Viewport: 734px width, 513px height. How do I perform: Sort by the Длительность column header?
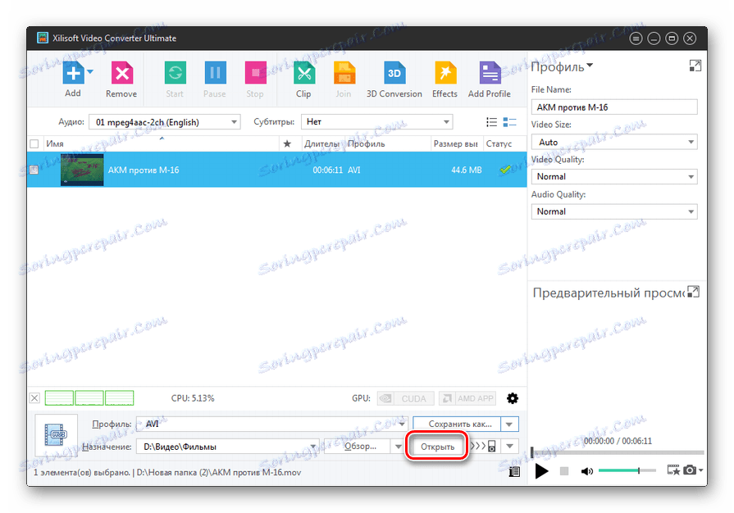(321, 143)
